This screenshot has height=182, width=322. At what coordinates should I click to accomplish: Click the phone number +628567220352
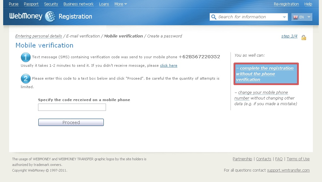click(199, 57)
